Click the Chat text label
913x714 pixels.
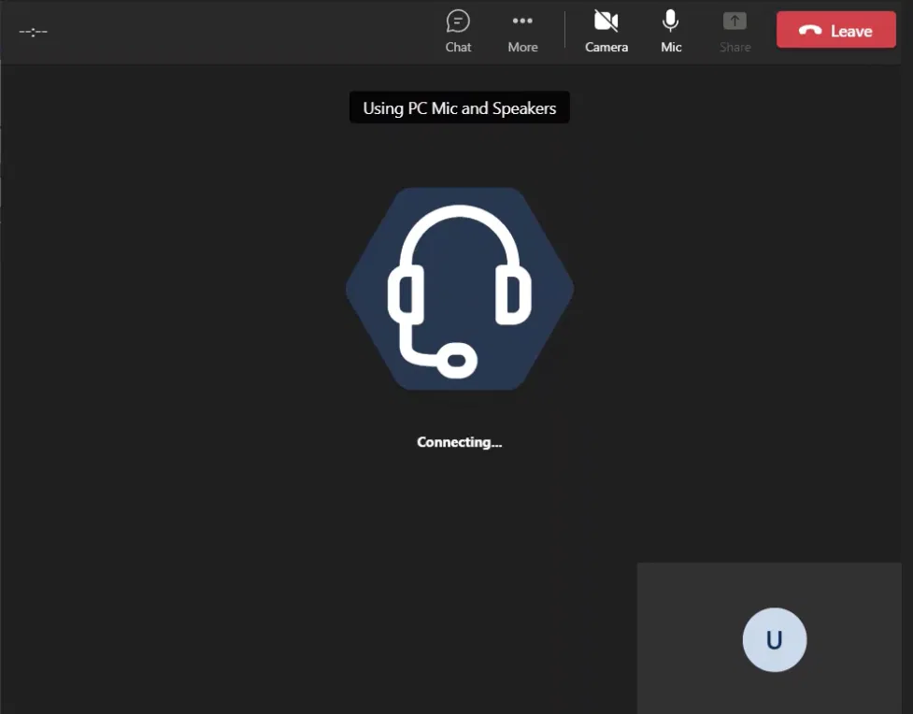pos(458,47)
